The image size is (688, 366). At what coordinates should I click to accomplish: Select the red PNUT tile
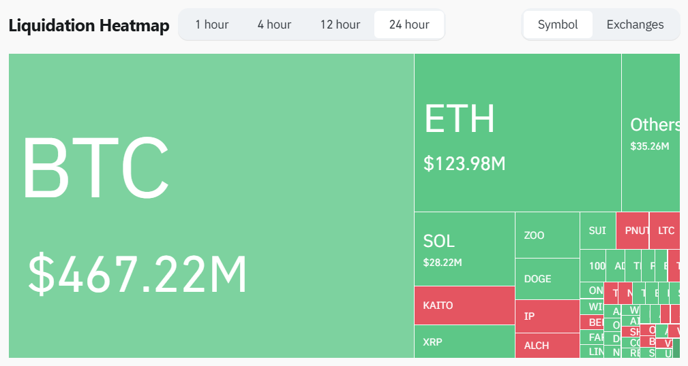coord(632,231)
